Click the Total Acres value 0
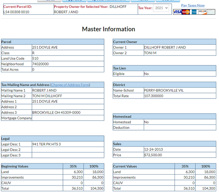 point(33,70)
